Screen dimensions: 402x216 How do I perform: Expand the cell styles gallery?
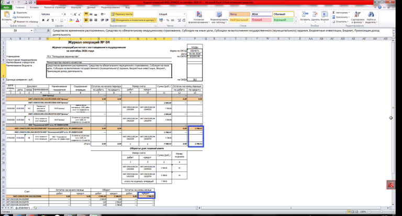click(296, 21)
